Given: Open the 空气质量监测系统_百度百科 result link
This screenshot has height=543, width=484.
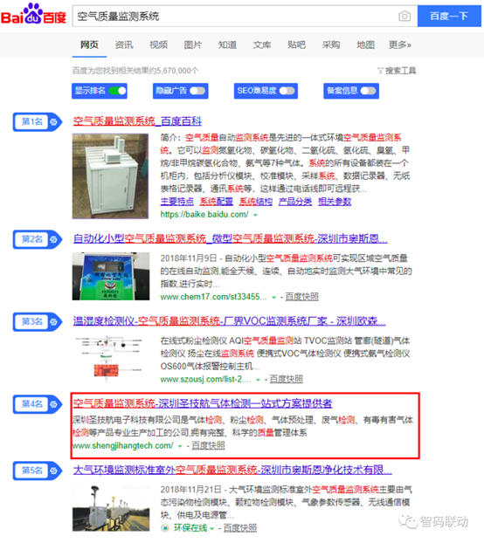Looking at the screenshot, I should (137, 121).
